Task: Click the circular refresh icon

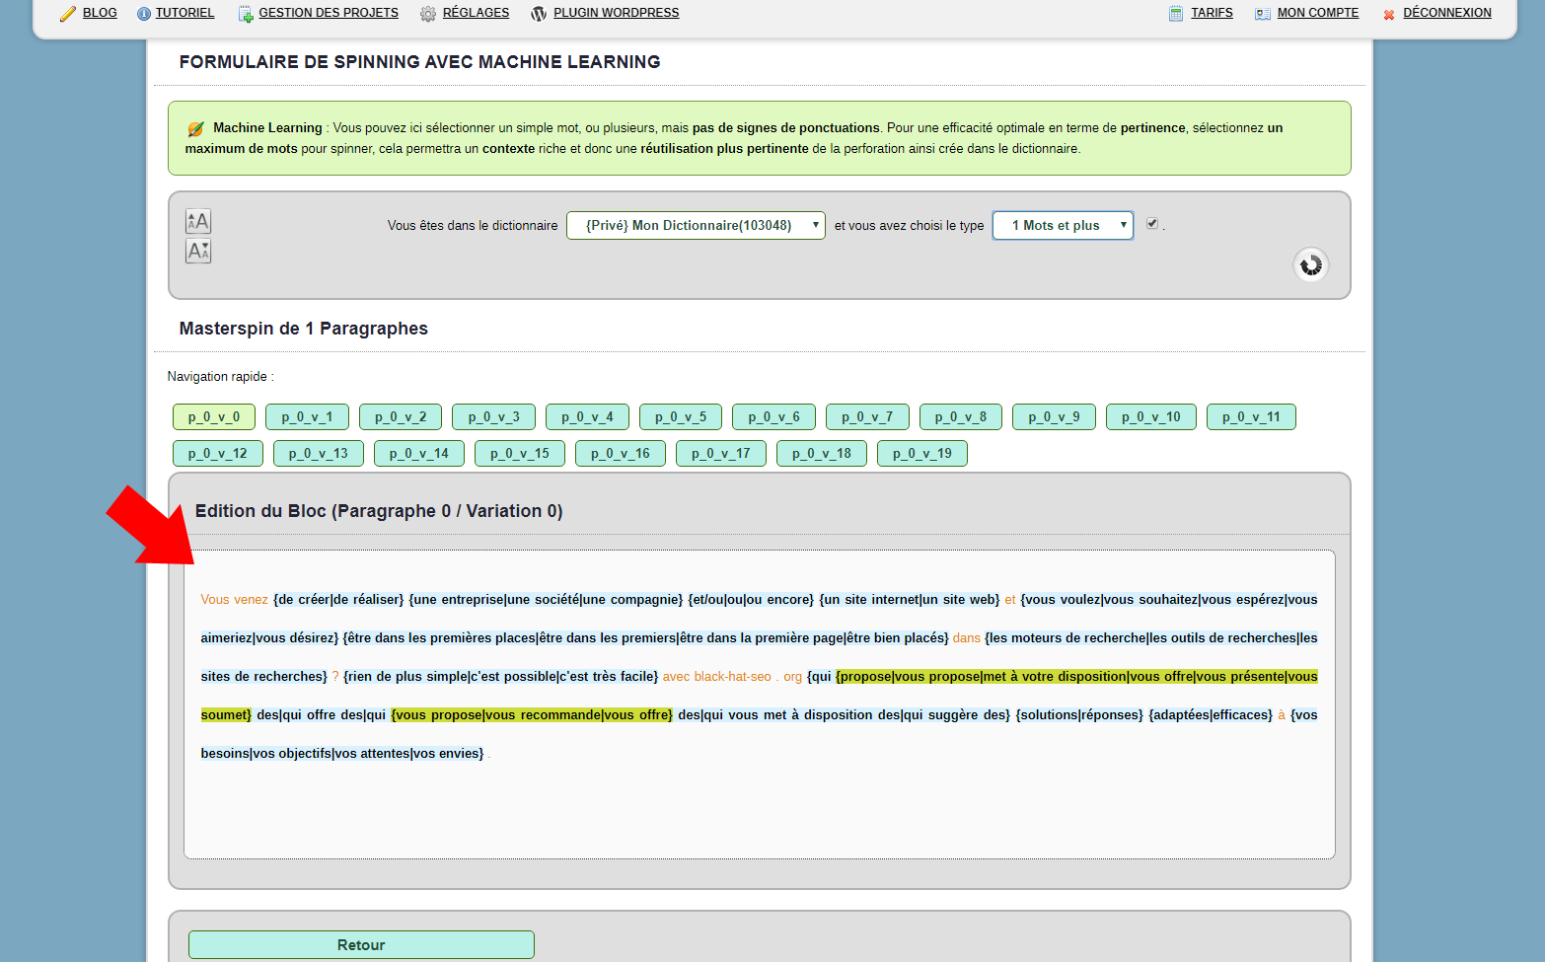Action: click(x=1311, y=264)
